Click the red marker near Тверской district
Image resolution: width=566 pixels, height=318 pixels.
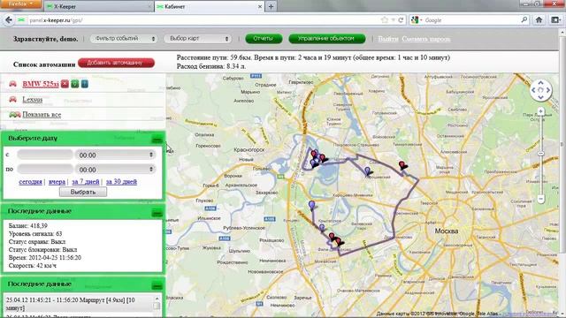(402, 165)
